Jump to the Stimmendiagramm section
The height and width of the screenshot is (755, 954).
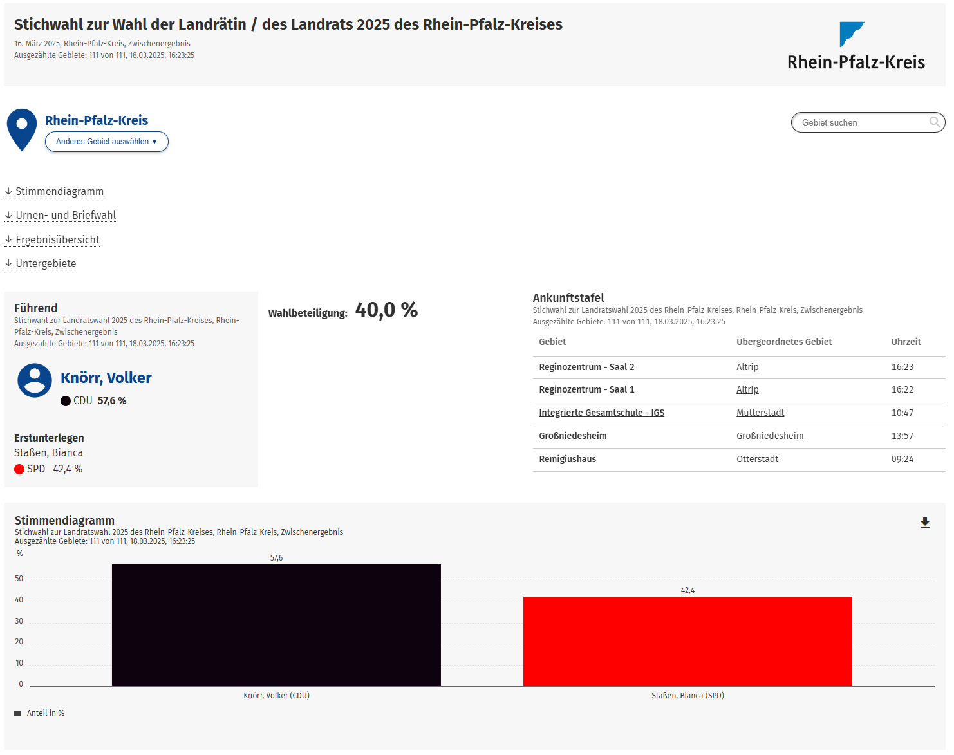[x=54, y=192]
